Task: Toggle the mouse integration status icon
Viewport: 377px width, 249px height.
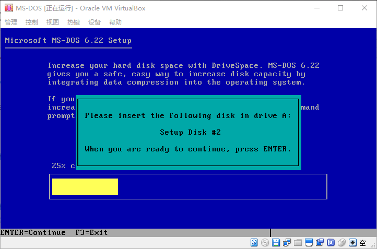Action: [x=341, y=243]
